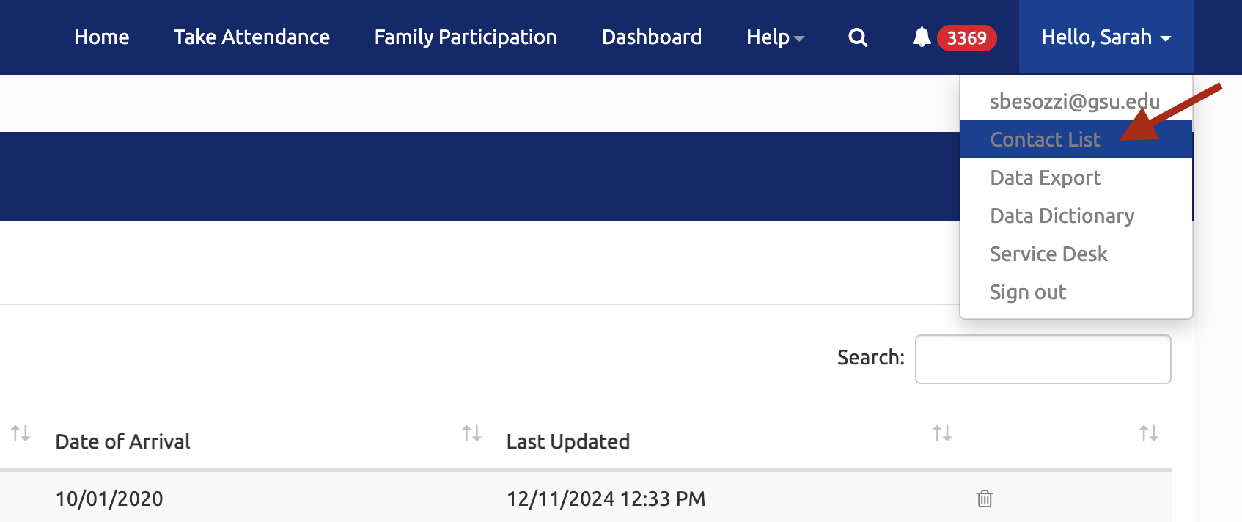Open the Dashboard link
The width and height of the screenshot is (1242, 522).
(x=651, y=37)
